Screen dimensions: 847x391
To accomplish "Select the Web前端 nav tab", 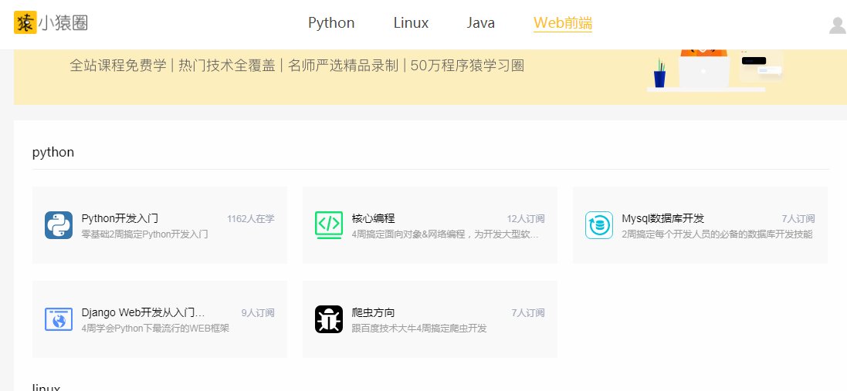I will (563, 22).
